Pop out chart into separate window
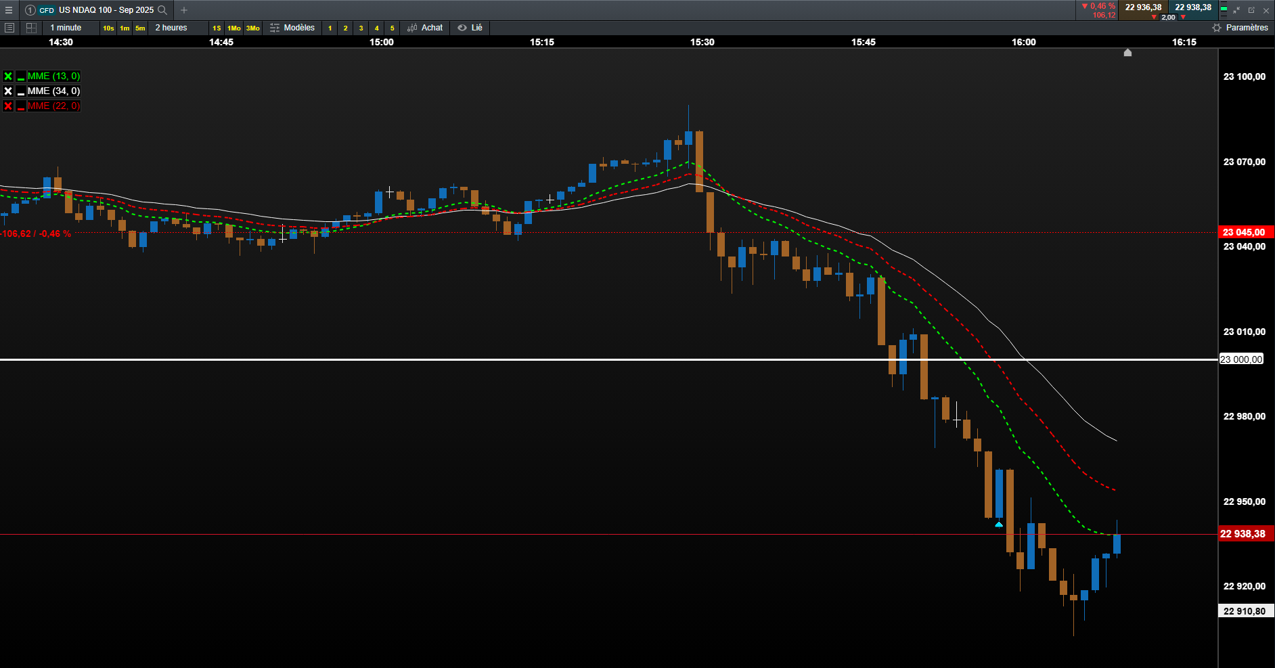 tap(1251, 10)
